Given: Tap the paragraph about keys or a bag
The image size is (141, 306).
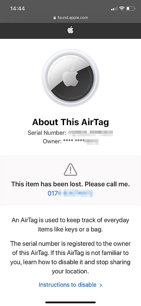Looking at the screenshot, I should pos(70,225).
